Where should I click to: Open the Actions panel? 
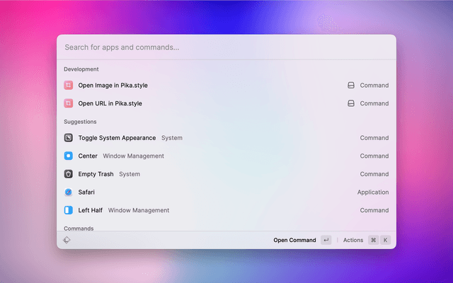click(352, 240)
